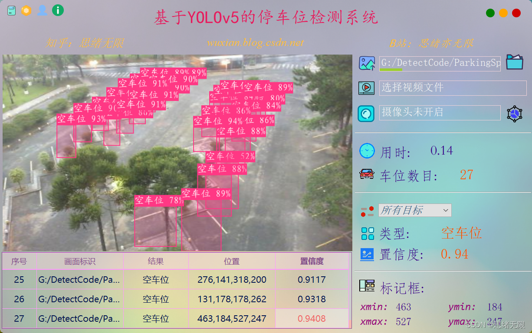The image size is (532, 333).
Task: Select table row number 25
Action: point(175,279)
